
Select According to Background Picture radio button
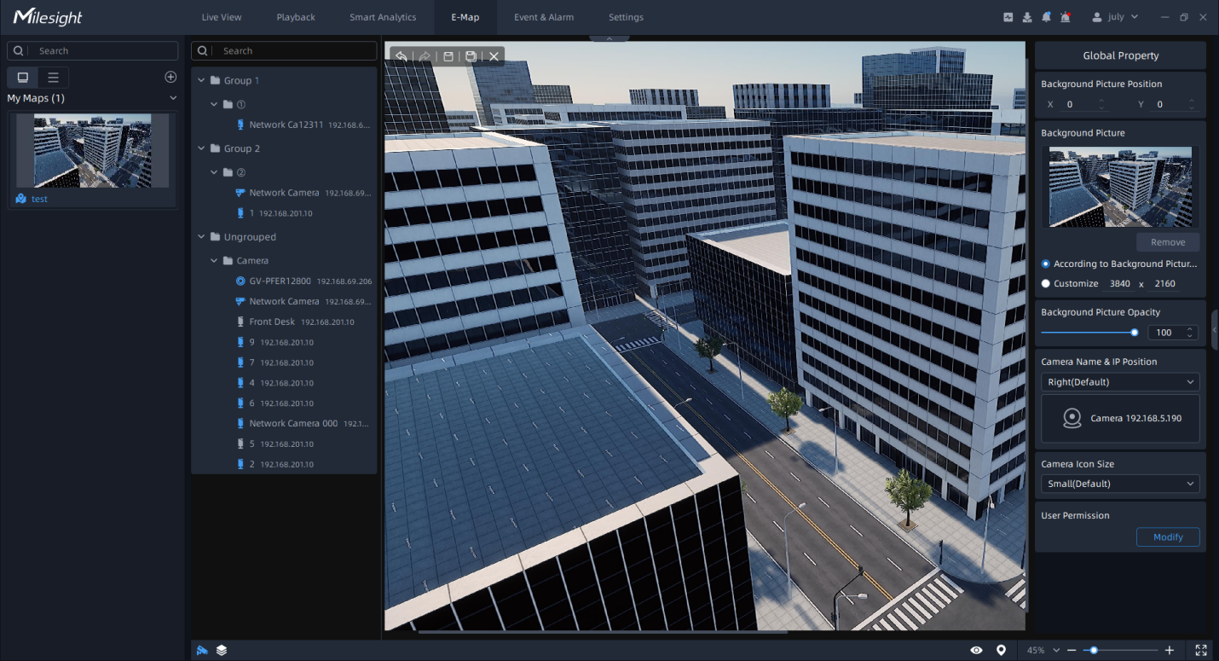coord(1046,264)
